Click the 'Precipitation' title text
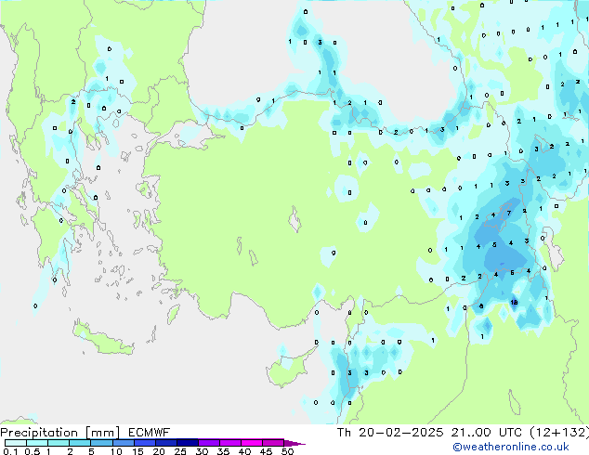The image size is (589, 455). pyautogui.click(x=39, y=433)
